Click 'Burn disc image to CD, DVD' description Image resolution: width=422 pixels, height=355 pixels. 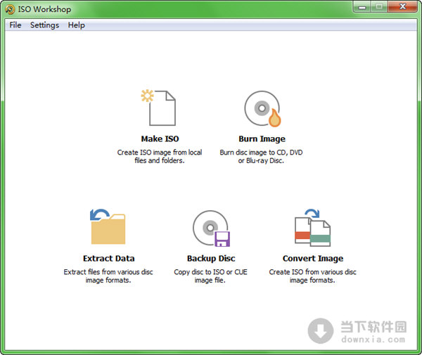[x=261, y=157]
